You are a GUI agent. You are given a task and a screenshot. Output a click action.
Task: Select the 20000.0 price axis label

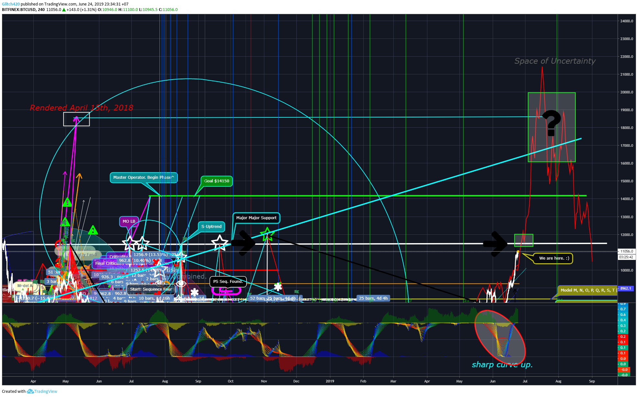[627, 92]
